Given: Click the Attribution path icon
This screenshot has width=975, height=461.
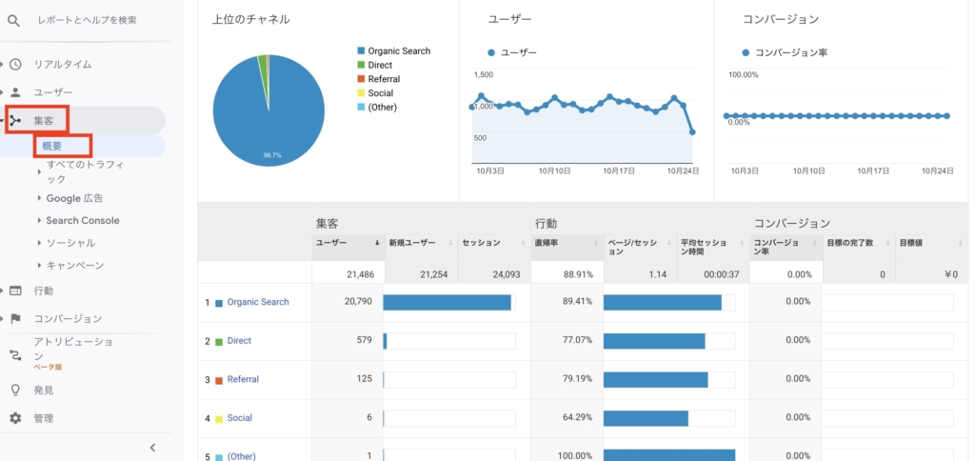Looking at the screenshot, I should pos(15,355).
